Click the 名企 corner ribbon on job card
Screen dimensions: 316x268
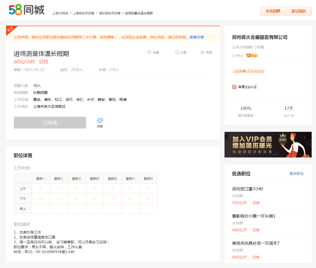click(x=10, y=29)
